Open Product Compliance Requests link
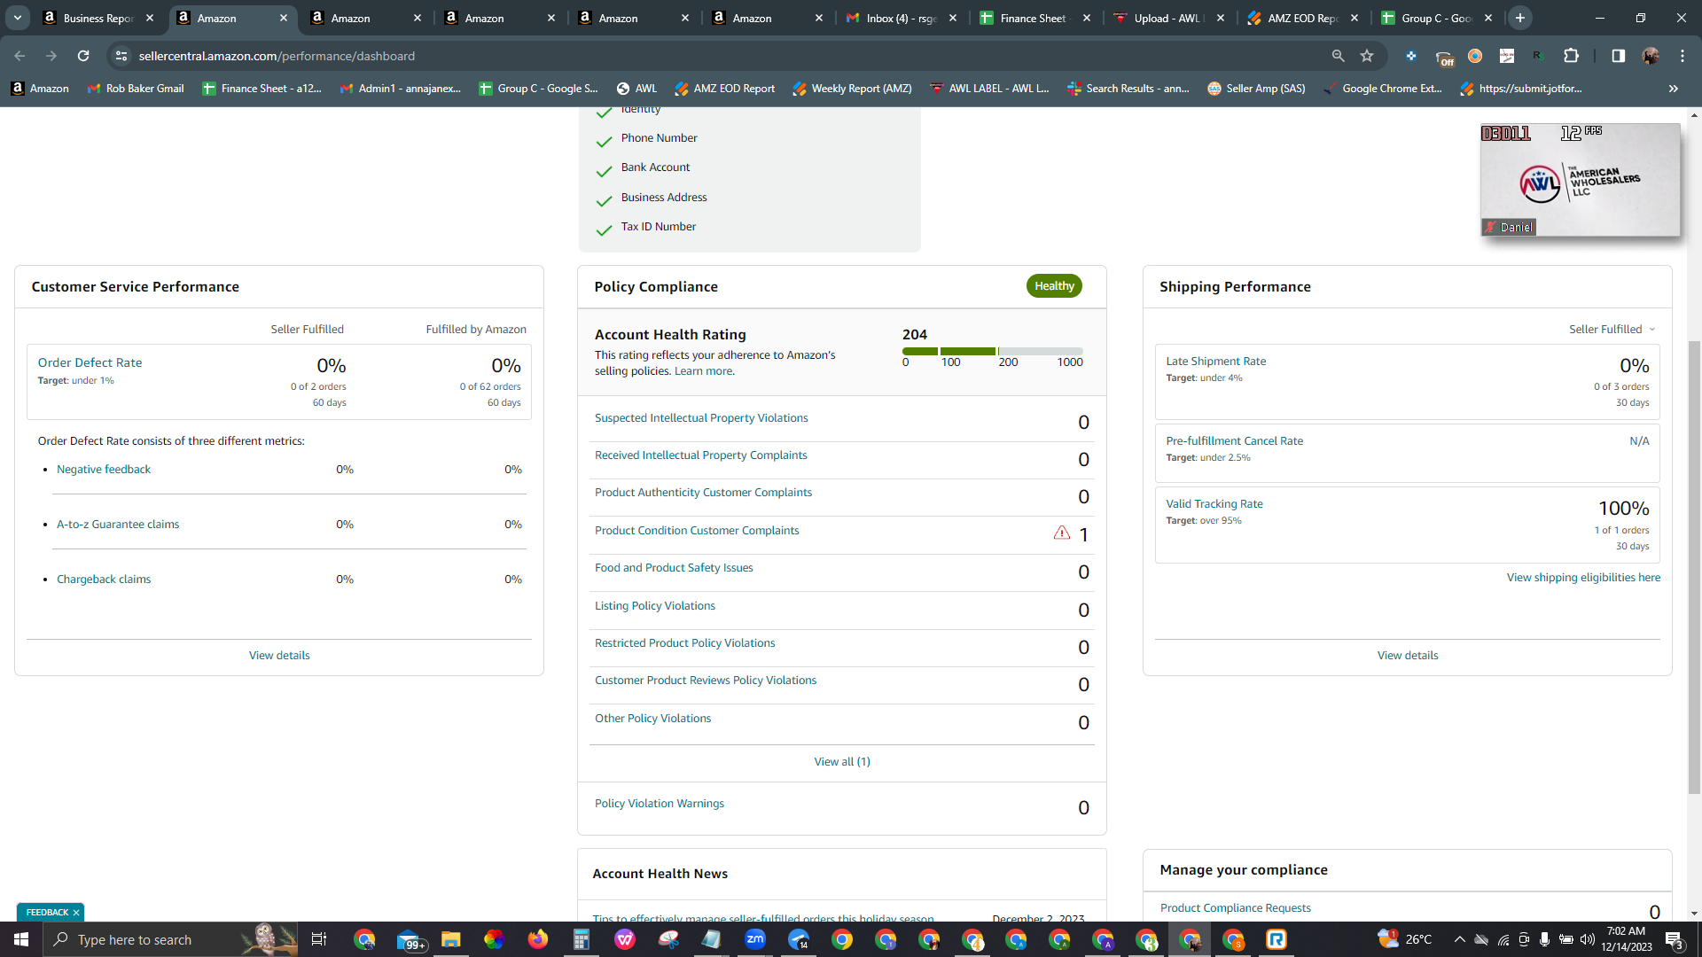Screen dimensions: 1702x957 pos(1235,908)
